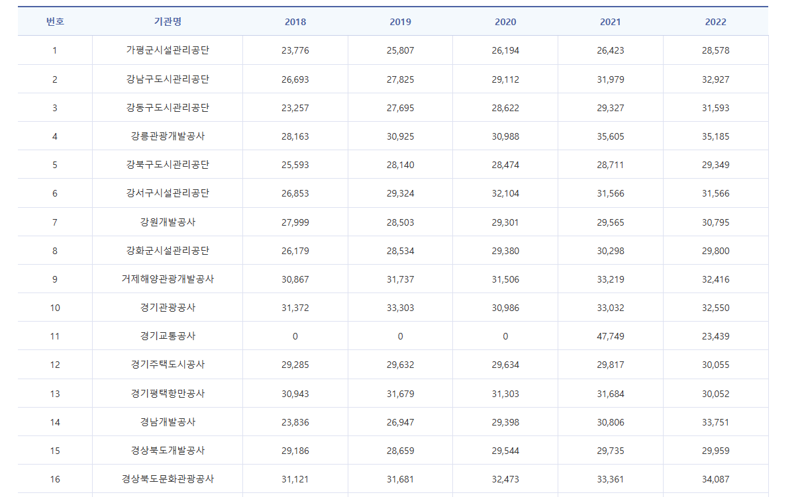
Task: Click the value 30,052 in row 13
Action: tap(716, 394)
